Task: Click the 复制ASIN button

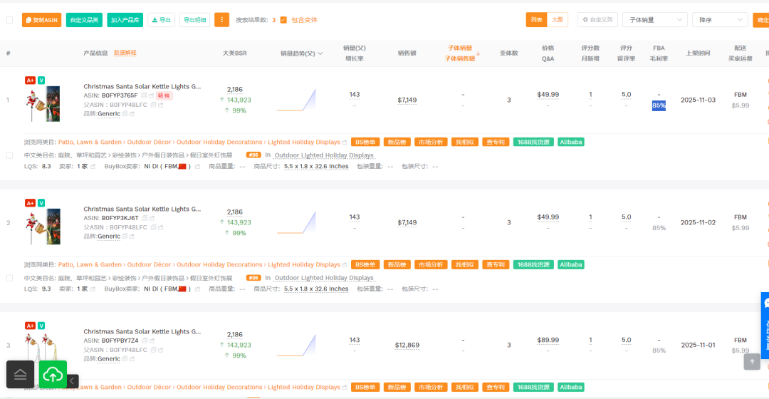Action: click(x=41, y=20)
